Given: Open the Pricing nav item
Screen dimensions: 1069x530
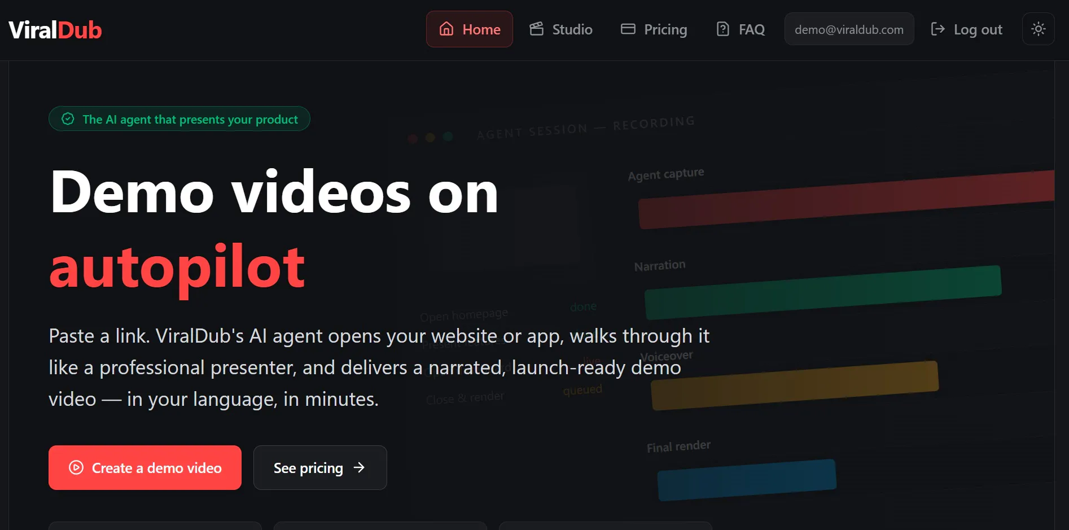Looking at the screenshot, I should tap(654, 29).
